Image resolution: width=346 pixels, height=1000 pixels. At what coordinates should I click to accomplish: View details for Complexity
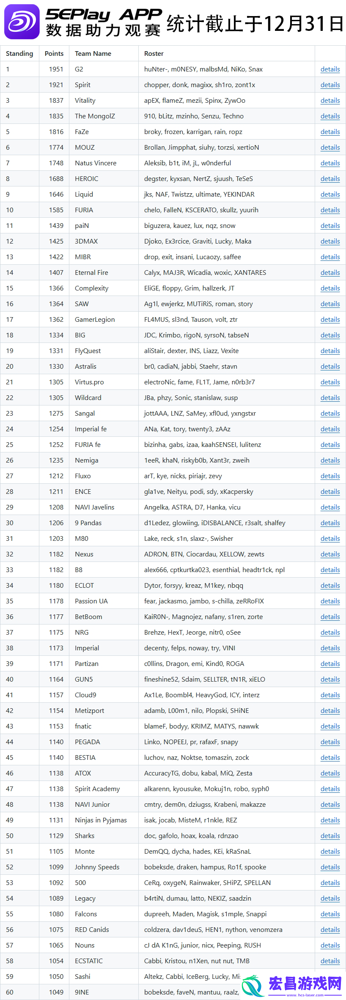pyautogui.click(x=330, y=288)
